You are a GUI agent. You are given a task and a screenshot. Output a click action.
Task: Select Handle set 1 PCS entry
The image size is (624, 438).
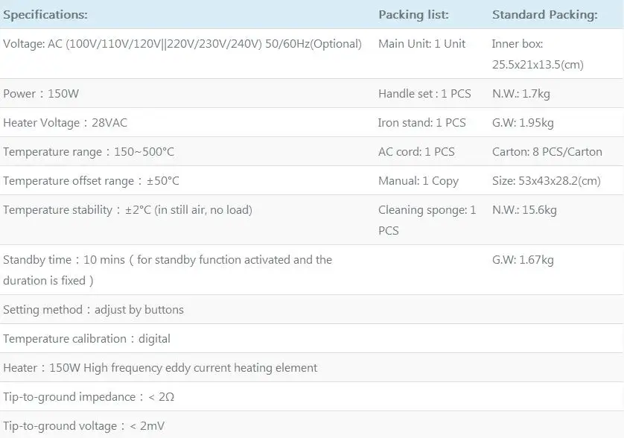(424, 94)
